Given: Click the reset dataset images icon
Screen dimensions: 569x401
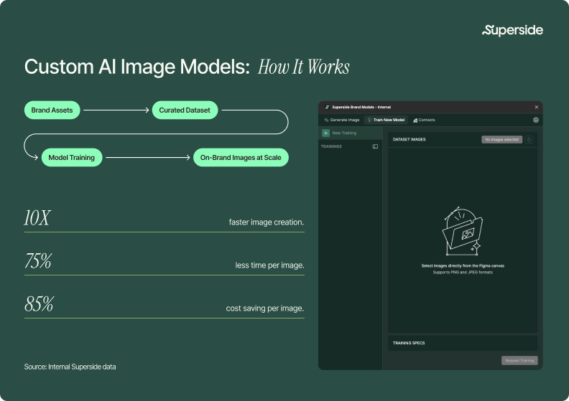Looking at the screenshot, I should click(529, 139).
